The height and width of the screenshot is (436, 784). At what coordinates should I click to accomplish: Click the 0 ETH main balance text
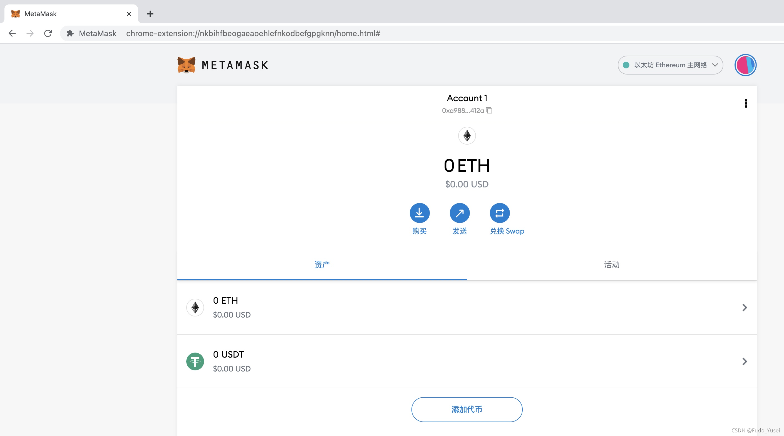coord(467,166)
